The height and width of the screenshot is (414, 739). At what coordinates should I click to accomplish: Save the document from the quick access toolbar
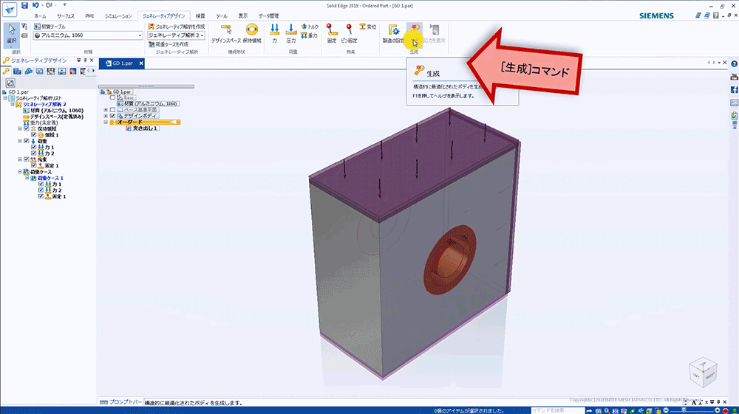tap(24, 5)
